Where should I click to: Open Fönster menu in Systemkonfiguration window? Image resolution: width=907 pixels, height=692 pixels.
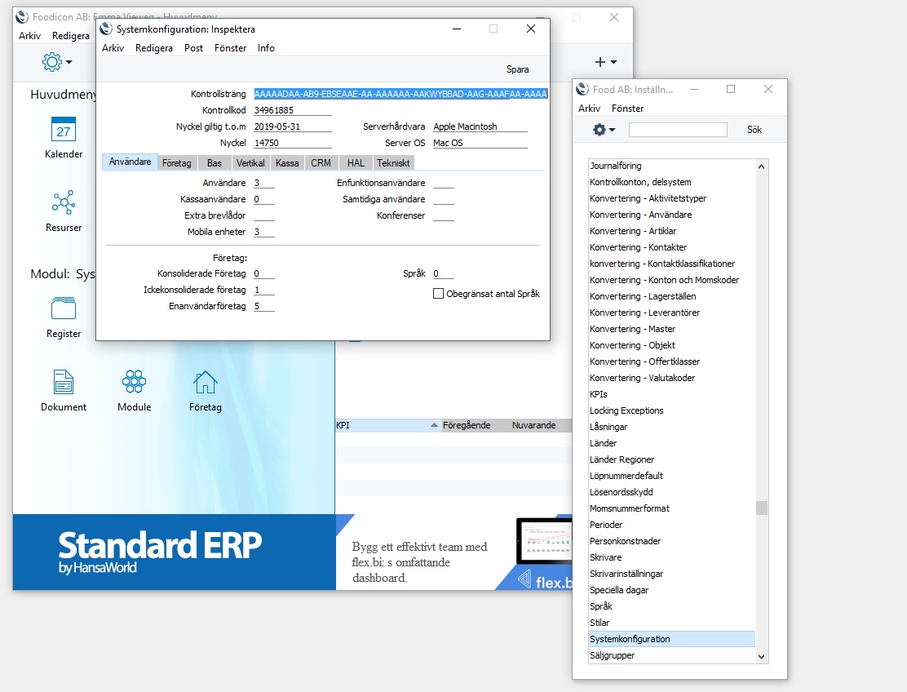point(230,48)
